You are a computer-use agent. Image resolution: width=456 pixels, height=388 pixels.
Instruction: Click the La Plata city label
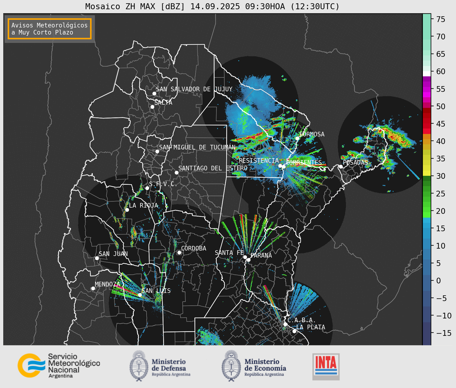311,327
